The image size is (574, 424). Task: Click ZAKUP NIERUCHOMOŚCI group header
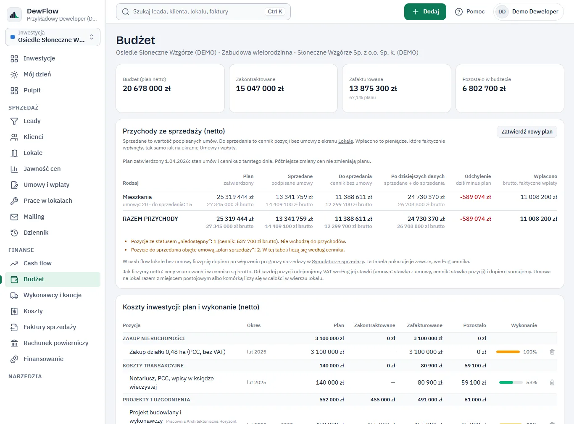click(154, 338)
